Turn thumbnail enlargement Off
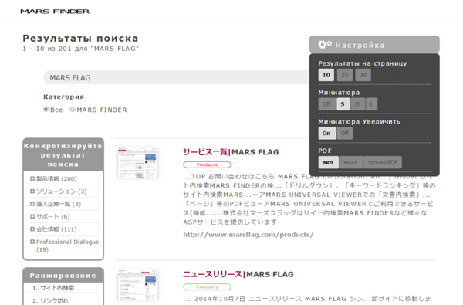The width and height of the screenshot is (463, 305). (345, 133)
